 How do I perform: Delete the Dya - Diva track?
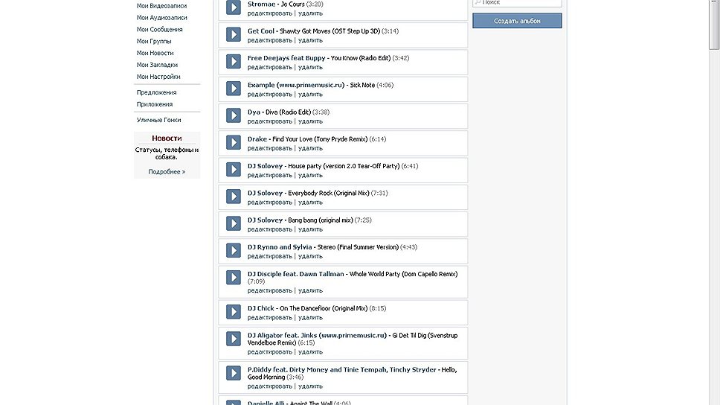pos(310,121)
